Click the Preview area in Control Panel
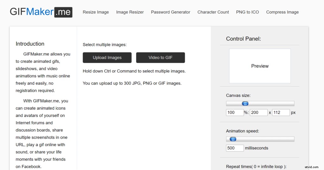Image resolution: width=324 pixels, height=170 pixels. point(260,66)
